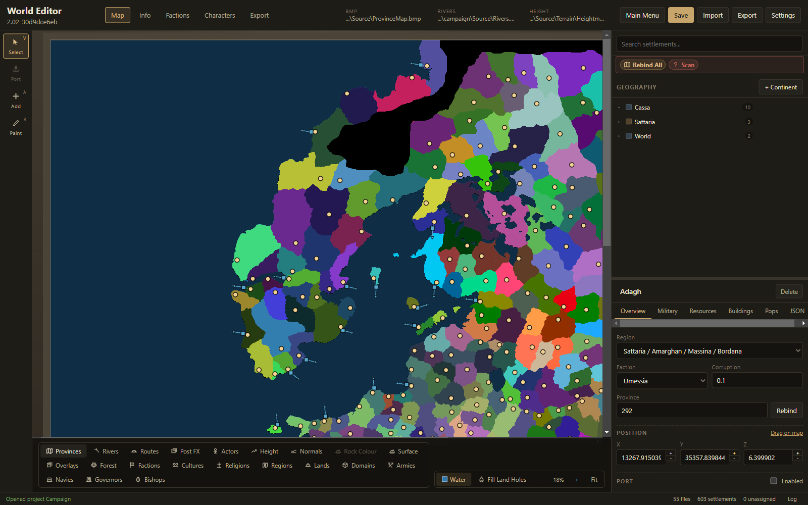Click the map vertical scrollbar

pos(607,141)
